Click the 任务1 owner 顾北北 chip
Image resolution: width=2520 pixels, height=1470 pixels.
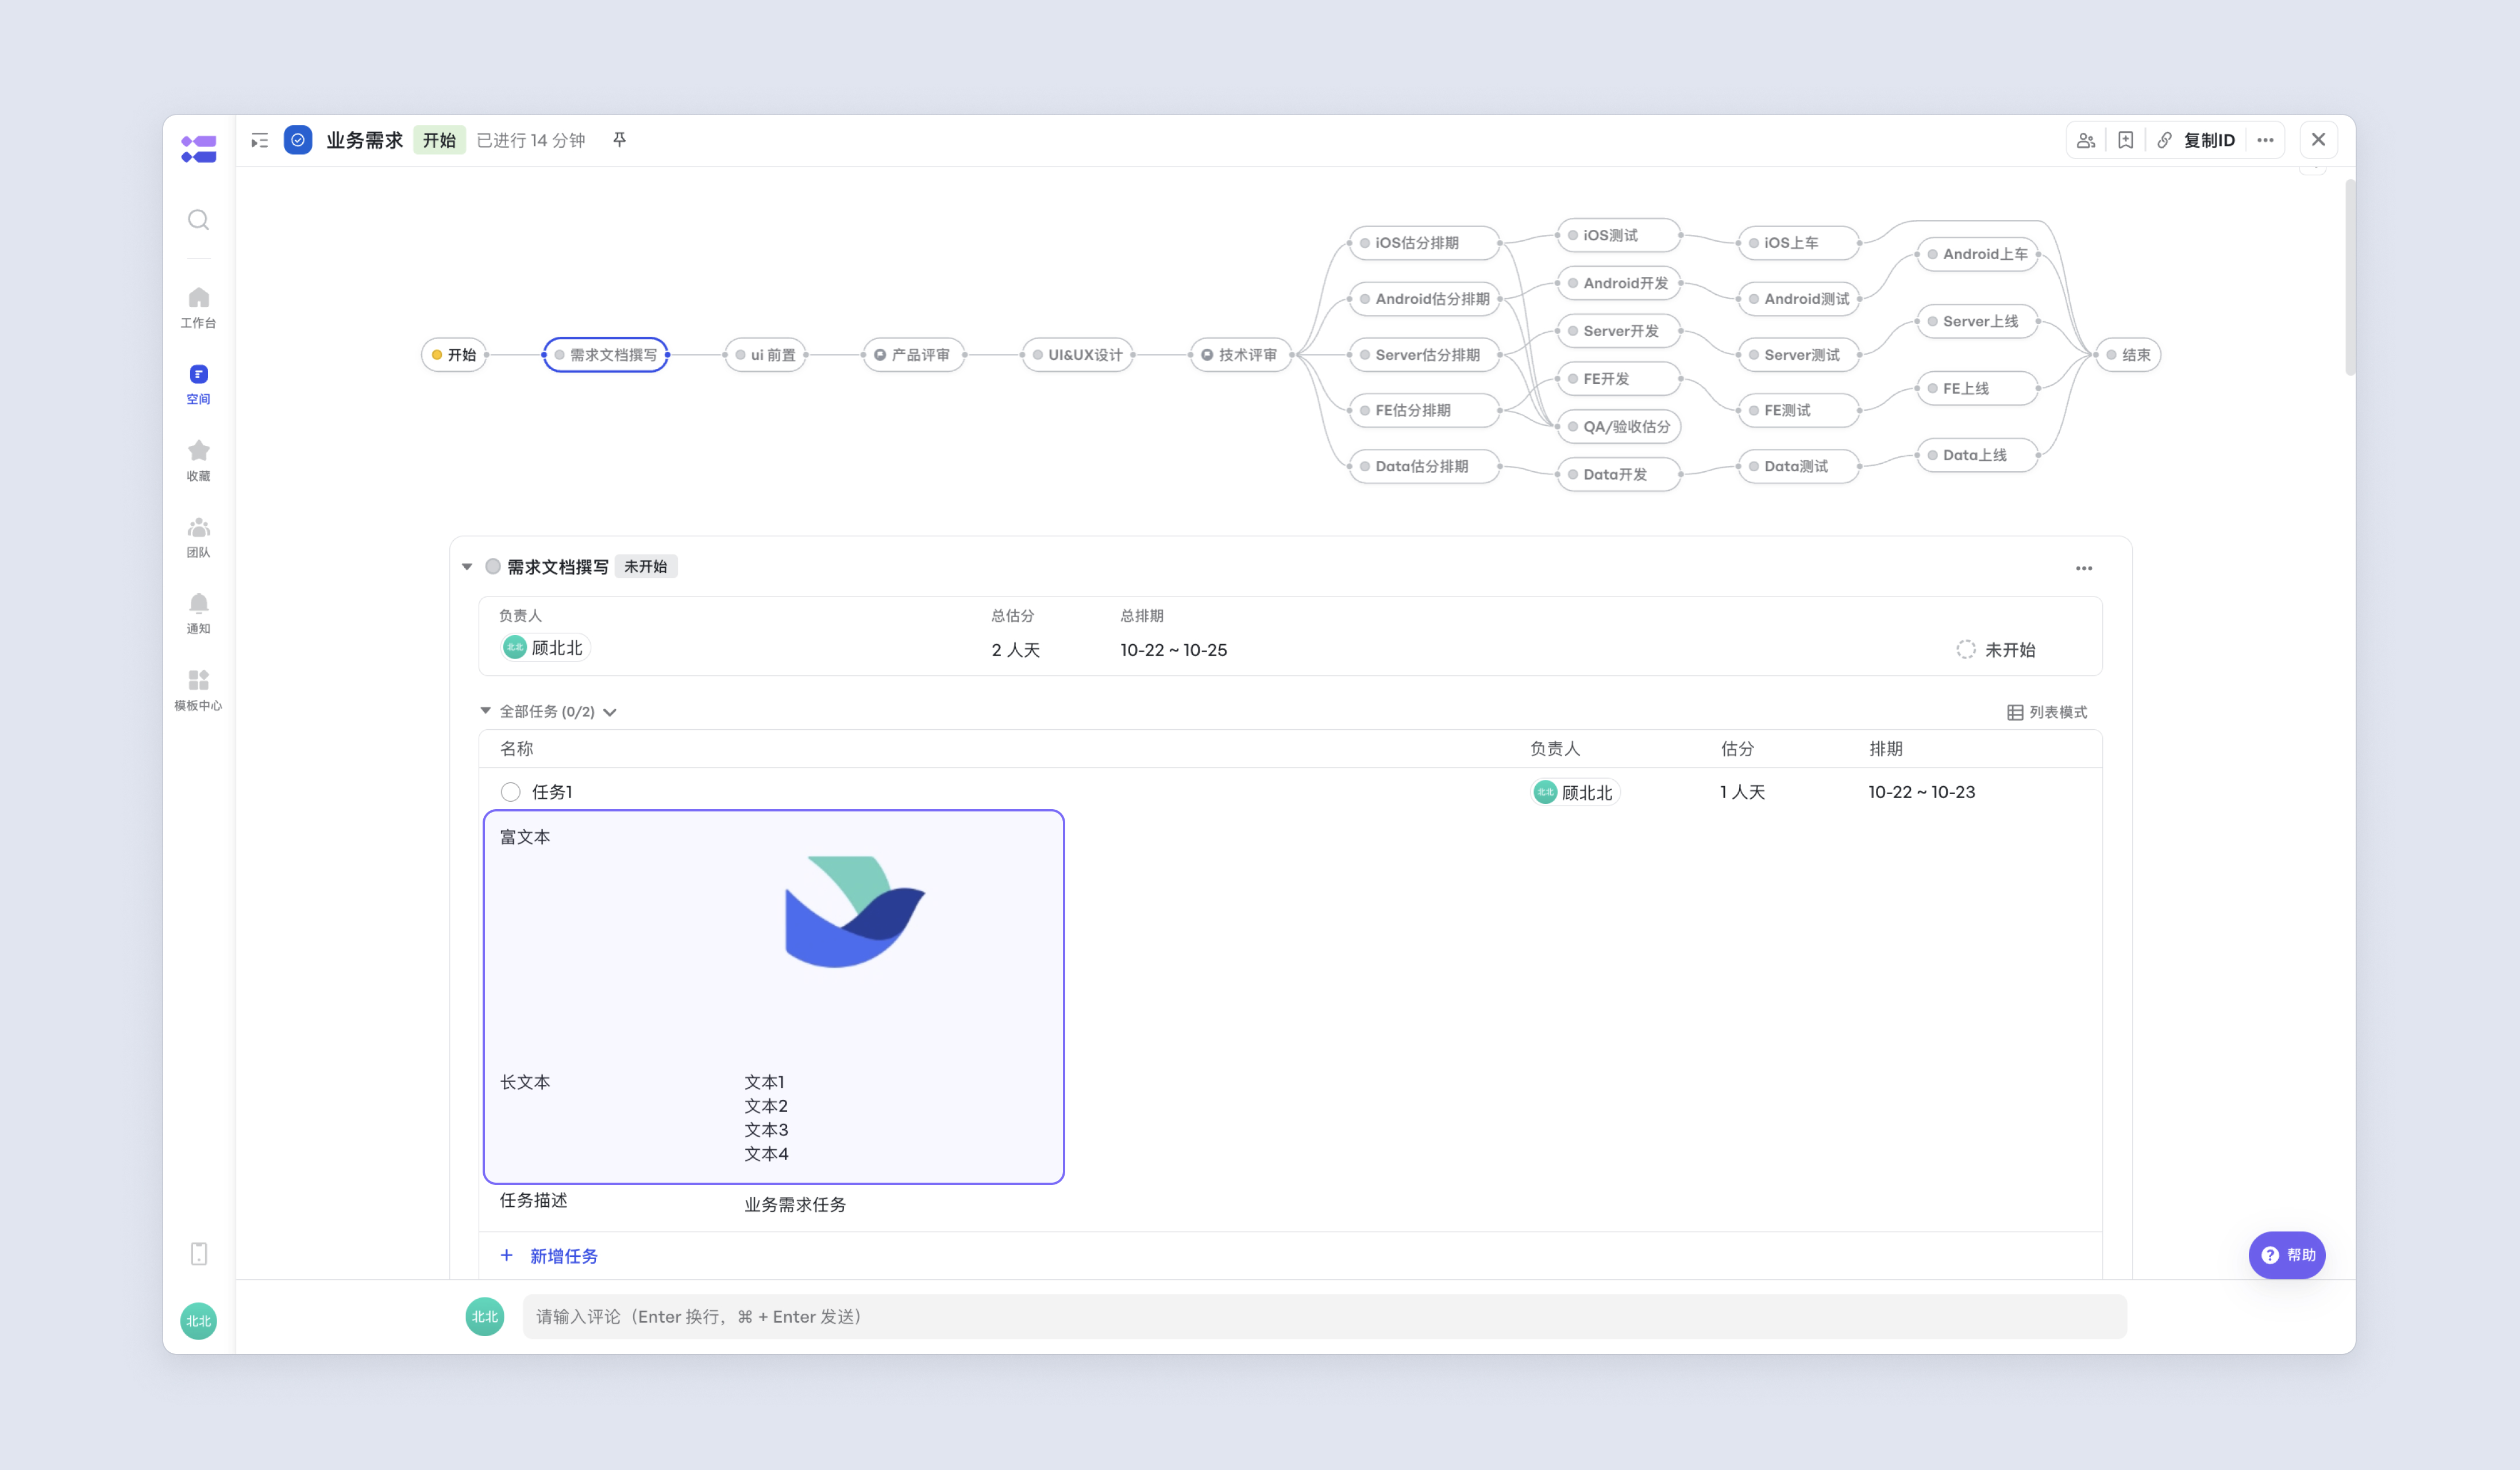1575,792
